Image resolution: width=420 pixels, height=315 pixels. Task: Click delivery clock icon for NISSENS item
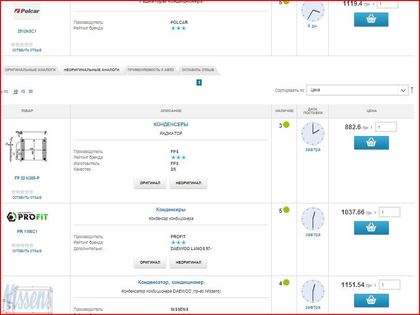(x=313, y=292)
